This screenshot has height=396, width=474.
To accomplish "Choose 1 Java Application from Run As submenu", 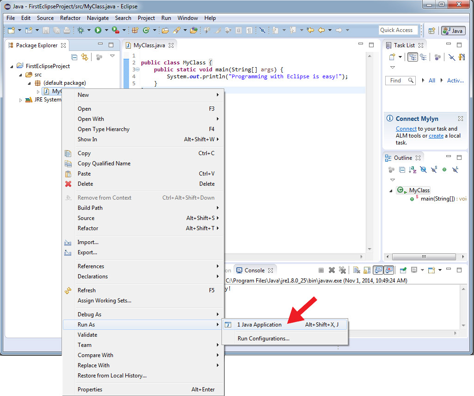I will coord(259,325).
